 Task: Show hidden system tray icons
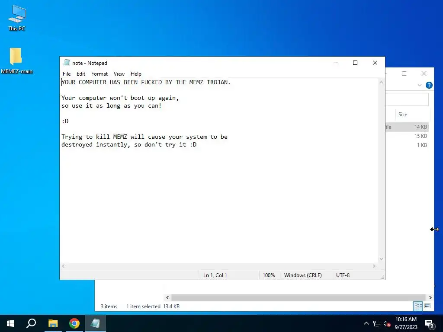pyautogui.click(x=366, y=323)
